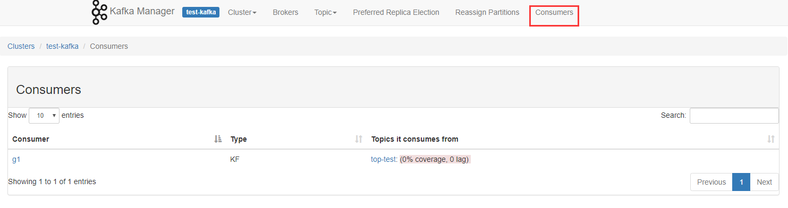Open the Brokers nav item
788x208 pixels.
point(285,12)
